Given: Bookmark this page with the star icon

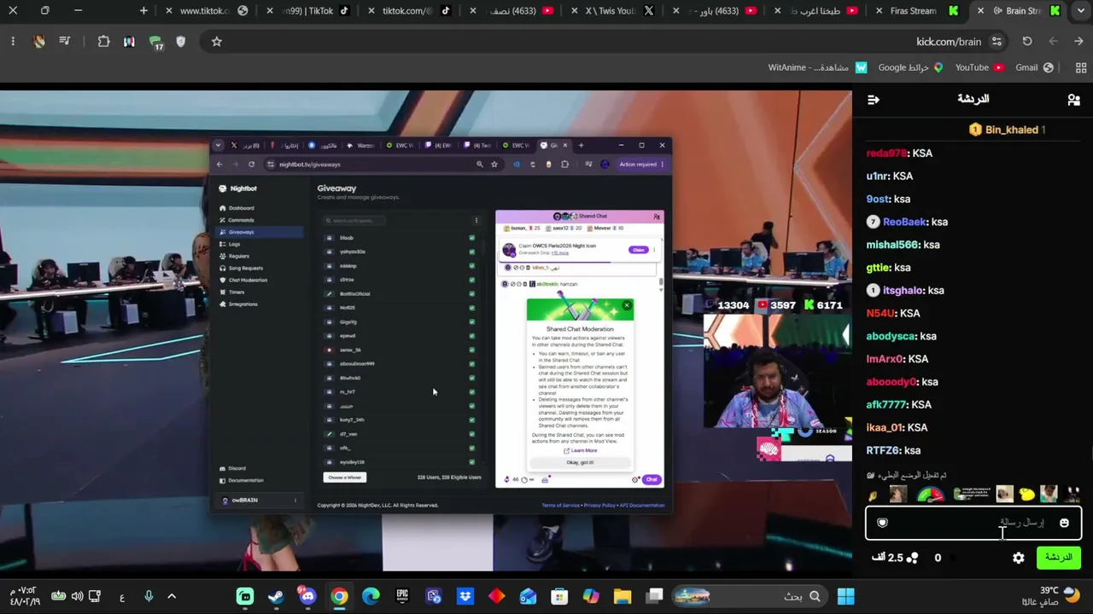Looking at the screenshot, I should [217, 41].
